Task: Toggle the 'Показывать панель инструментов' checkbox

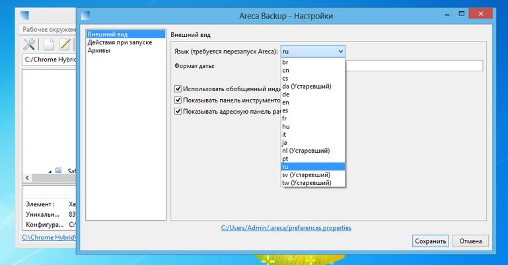Action: point(178,100)
